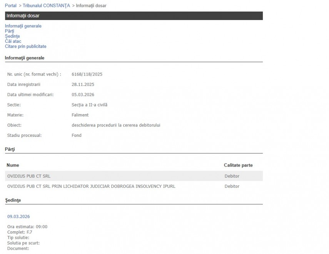
Task: Click the Obiect value about deschiderea procedurii
Action: (116, 125)
